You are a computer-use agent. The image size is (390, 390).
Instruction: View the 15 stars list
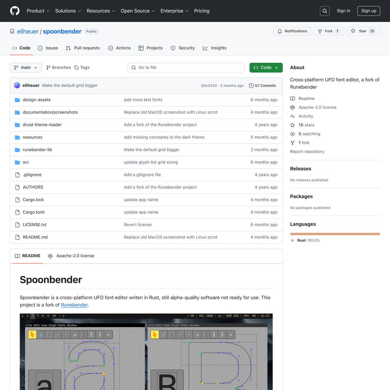302,125
